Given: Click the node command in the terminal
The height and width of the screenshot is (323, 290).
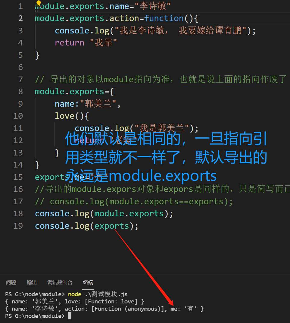Looking at the screenshot, I should pos(74,294).
